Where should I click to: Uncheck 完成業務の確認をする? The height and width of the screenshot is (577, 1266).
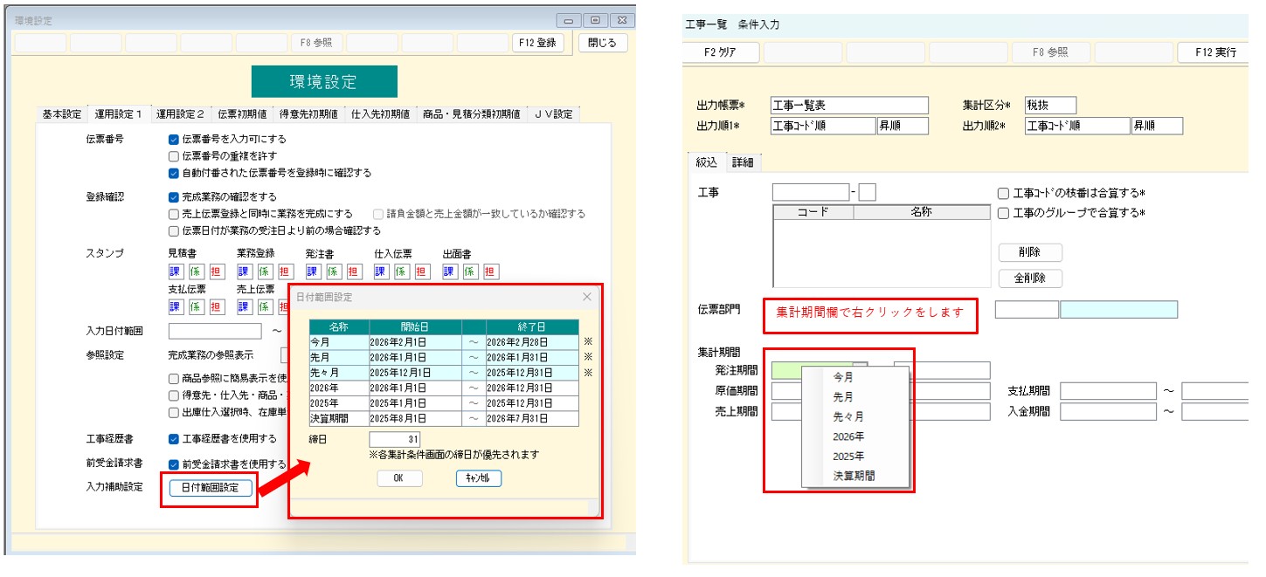click(174, 197)
